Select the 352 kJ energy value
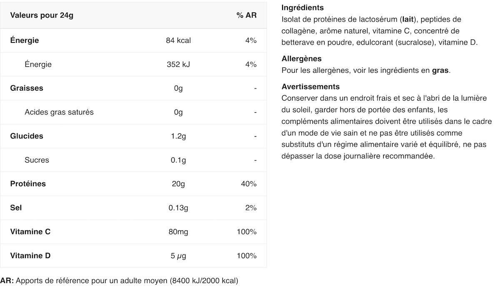Screen dimensions: 500x291 (178, 64)
